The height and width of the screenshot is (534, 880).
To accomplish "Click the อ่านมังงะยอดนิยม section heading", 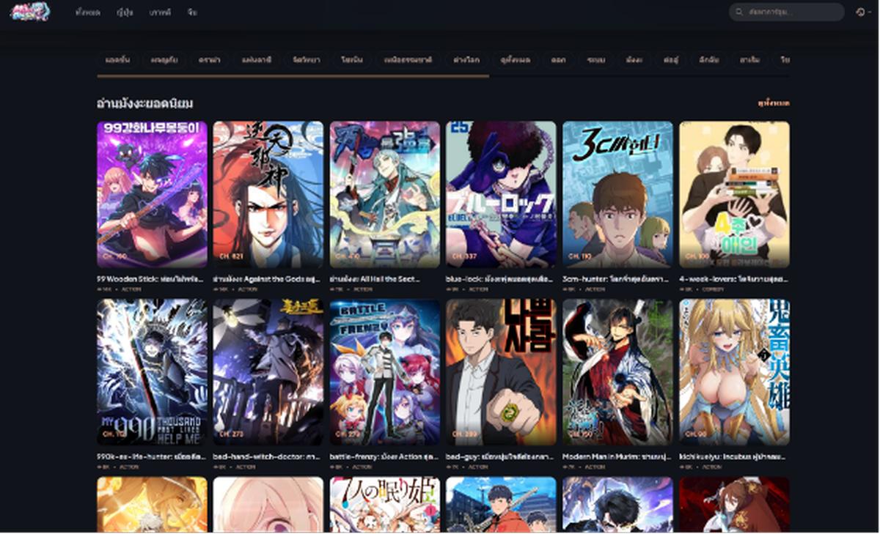I will point(144,103).
